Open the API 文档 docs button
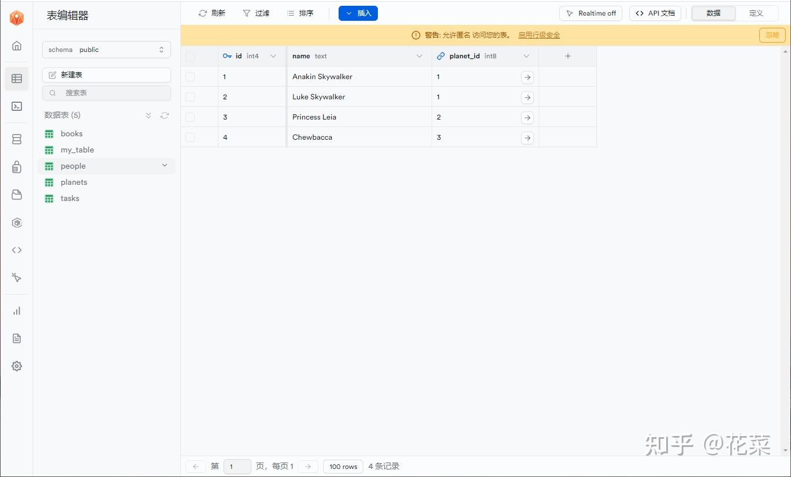791x477 pixels. point(655,13)
